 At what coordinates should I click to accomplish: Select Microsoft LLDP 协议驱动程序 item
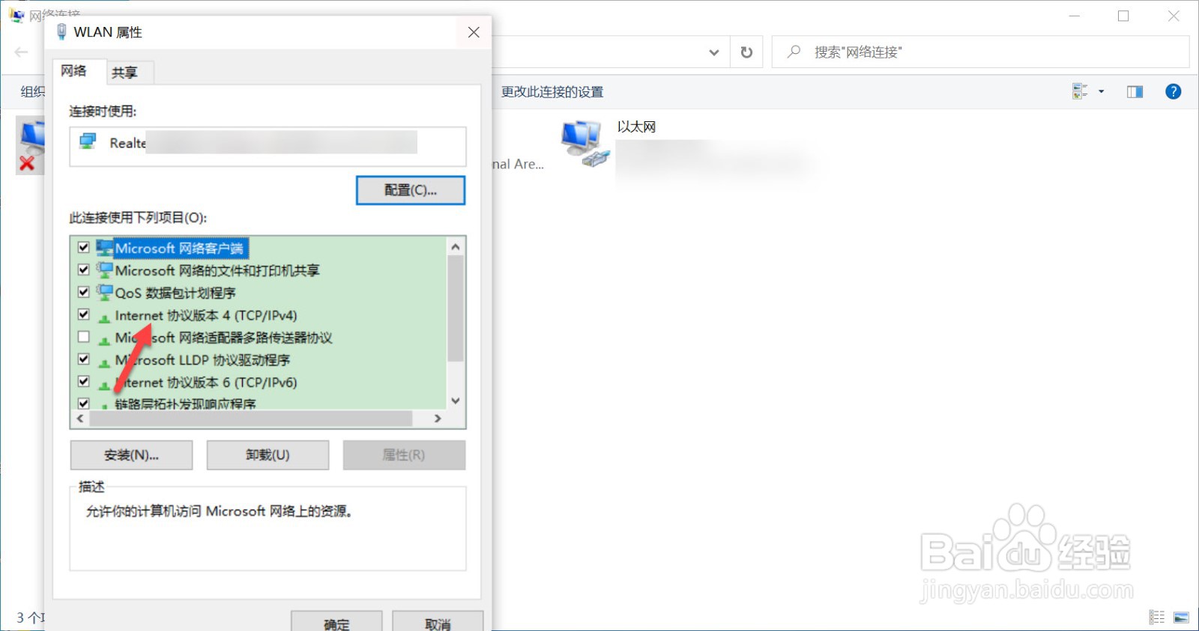coord(202,360)
